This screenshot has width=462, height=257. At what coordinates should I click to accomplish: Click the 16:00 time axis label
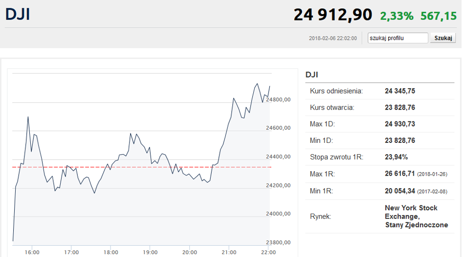coord(32,252)
